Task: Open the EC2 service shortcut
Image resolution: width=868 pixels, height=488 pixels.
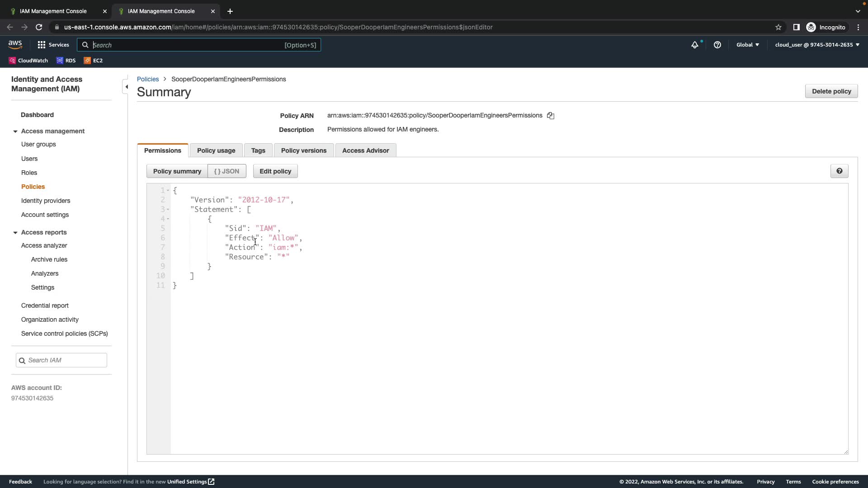Action: [x=93, y=61]
